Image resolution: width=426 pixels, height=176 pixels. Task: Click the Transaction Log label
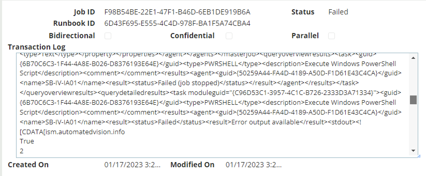(36, 47)
